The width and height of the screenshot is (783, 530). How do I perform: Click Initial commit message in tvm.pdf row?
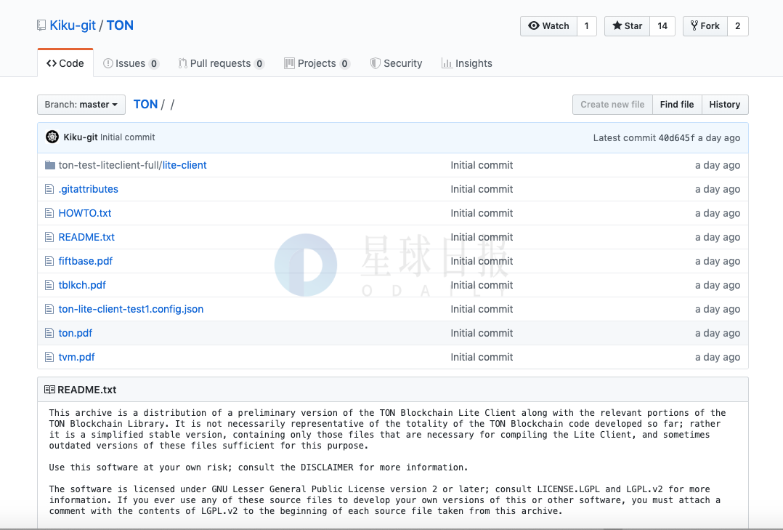tap(482, 357)
